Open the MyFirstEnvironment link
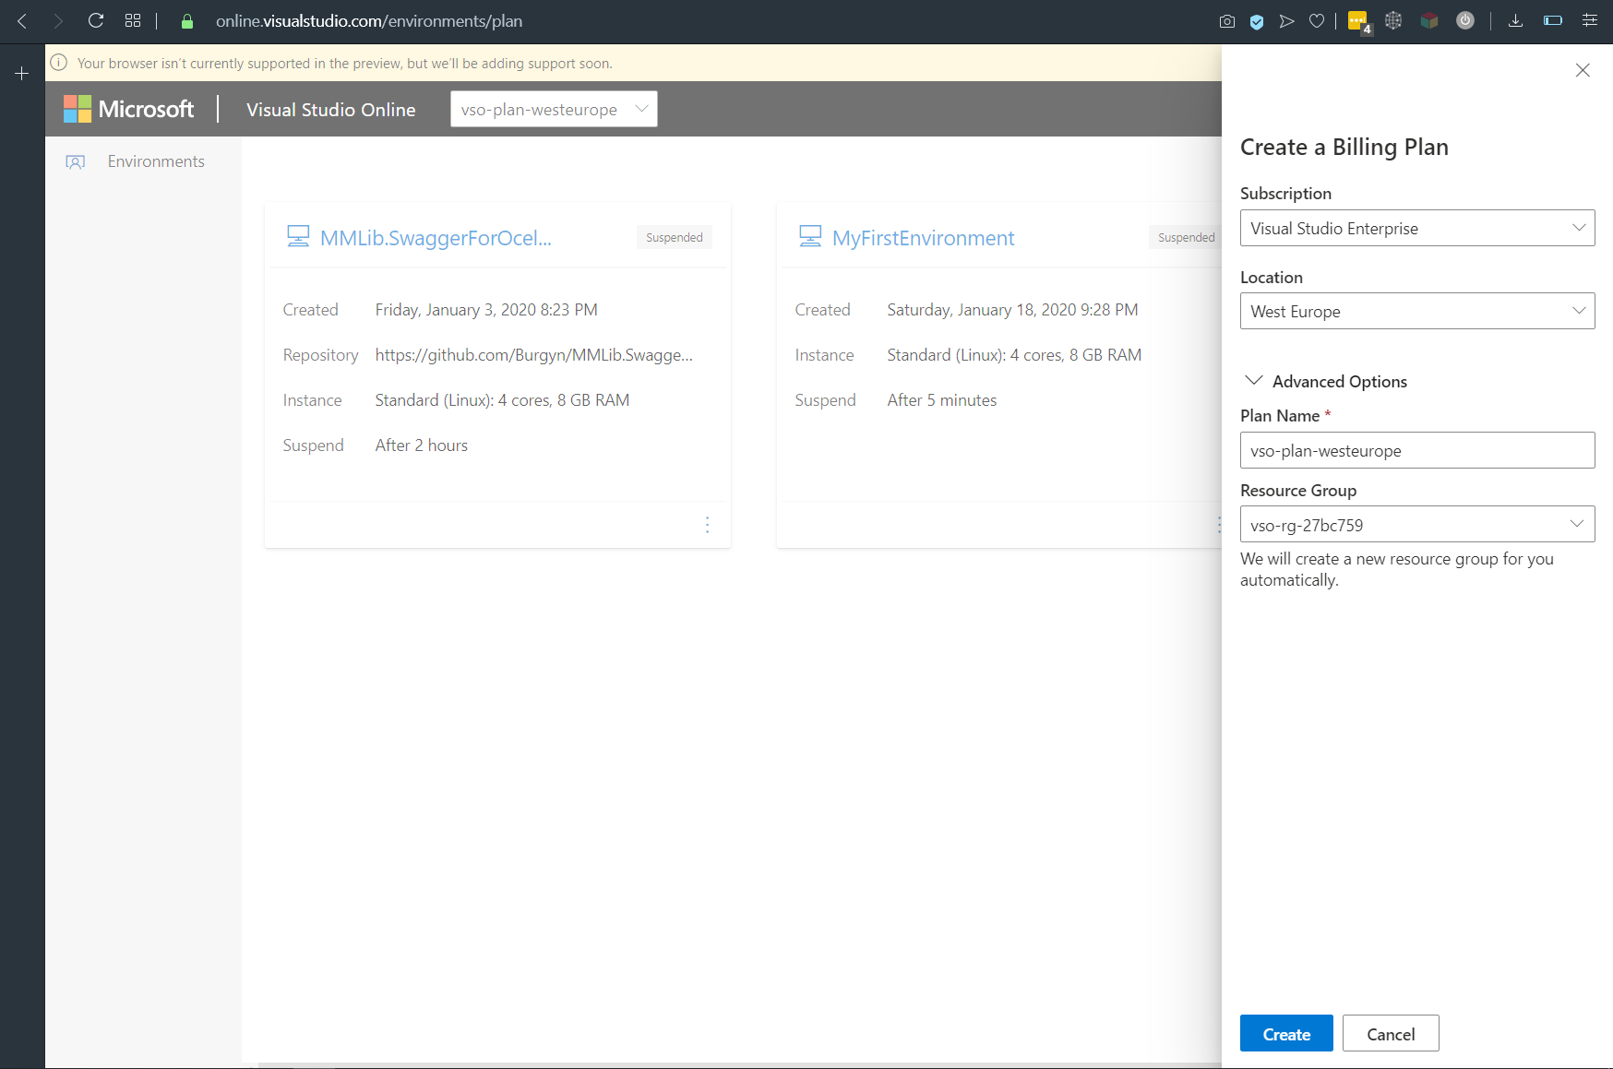 [923, 238]
